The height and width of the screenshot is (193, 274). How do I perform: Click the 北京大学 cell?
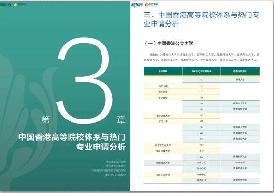coord(163,86)
